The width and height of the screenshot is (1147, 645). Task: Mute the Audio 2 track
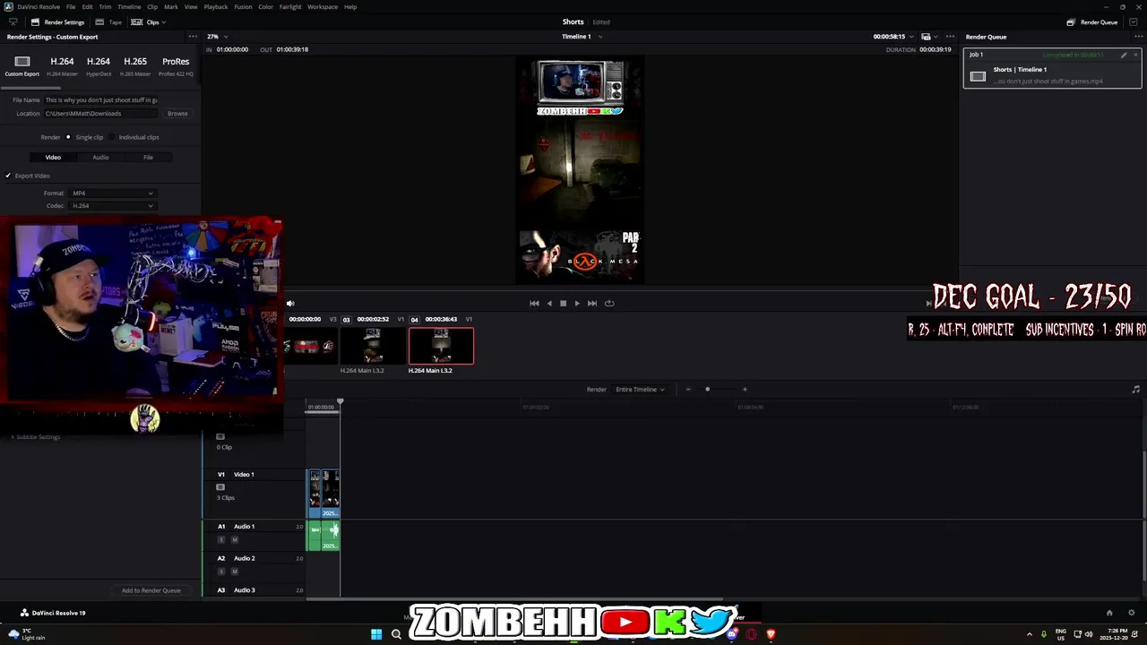coord(235,571)
